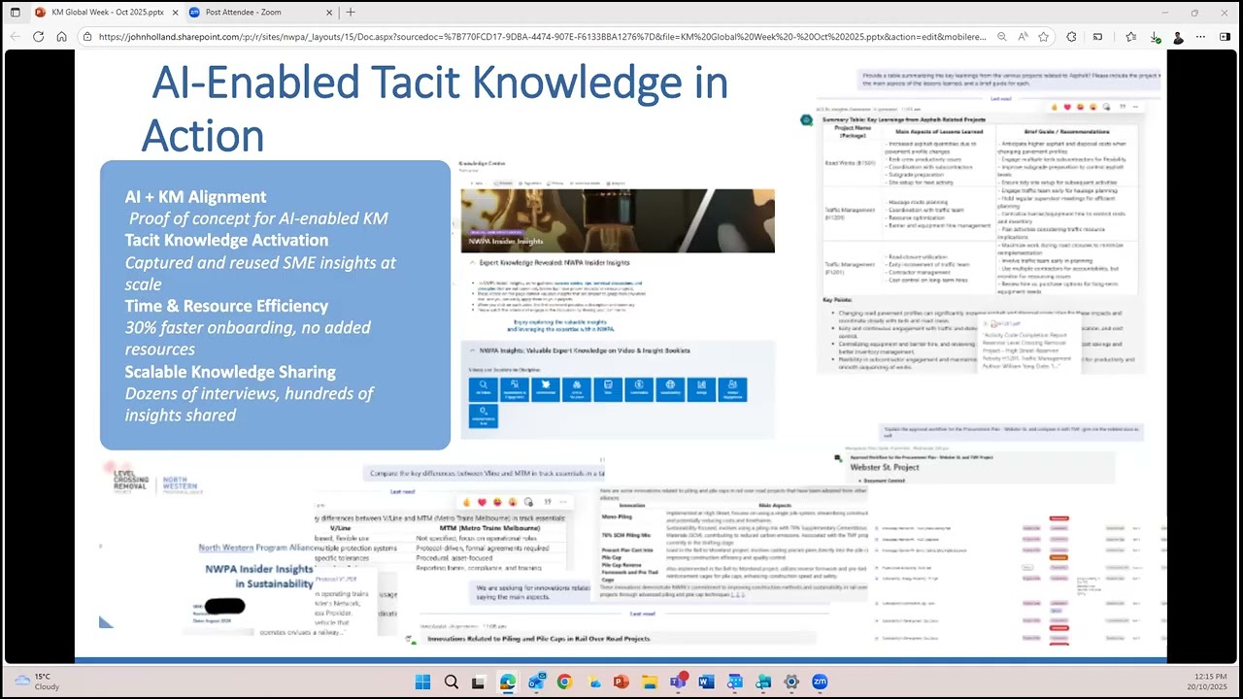
Task: Click the browser Back arrow
Action: [15, 37]
